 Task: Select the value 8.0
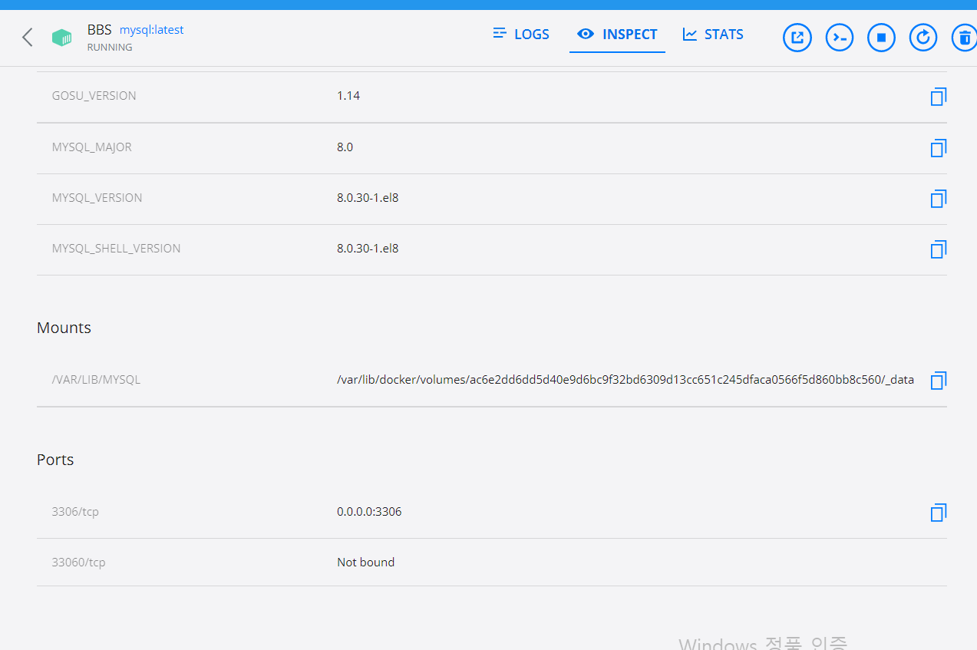[x=345, y=147]
